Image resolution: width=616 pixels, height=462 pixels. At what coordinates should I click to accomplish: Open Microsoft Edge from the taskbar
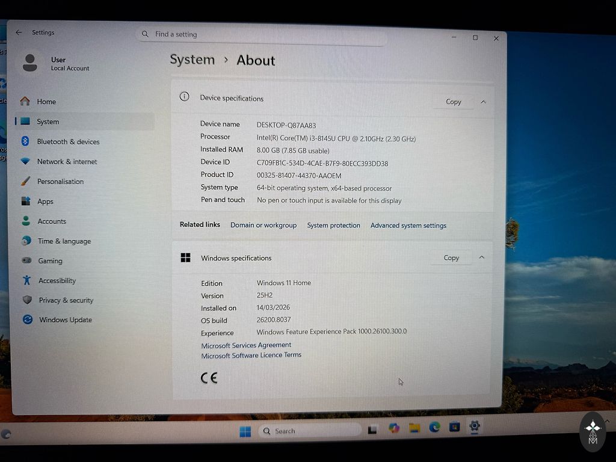click(x=434, y=427)
